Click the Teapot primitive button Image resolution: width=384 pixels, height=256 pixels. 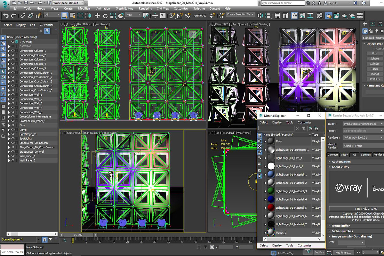tap(374, 74)
